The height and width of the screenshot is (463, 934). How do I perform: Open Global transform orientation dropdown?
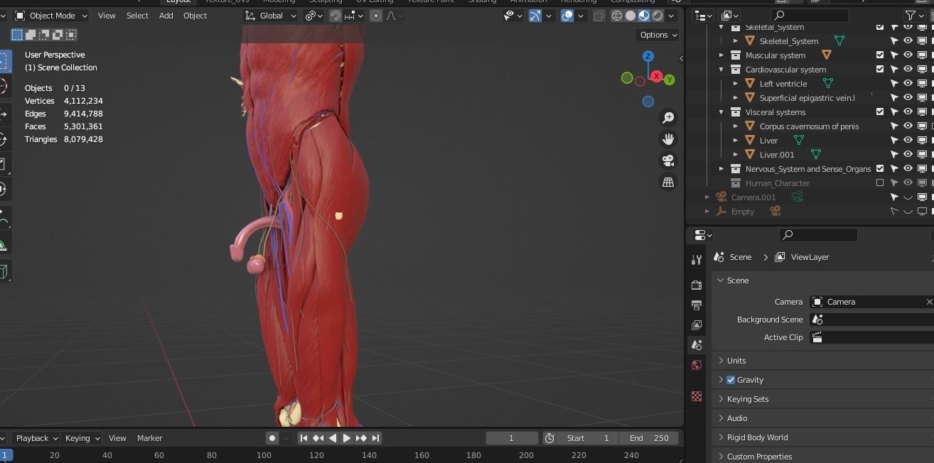coord(270,16)
